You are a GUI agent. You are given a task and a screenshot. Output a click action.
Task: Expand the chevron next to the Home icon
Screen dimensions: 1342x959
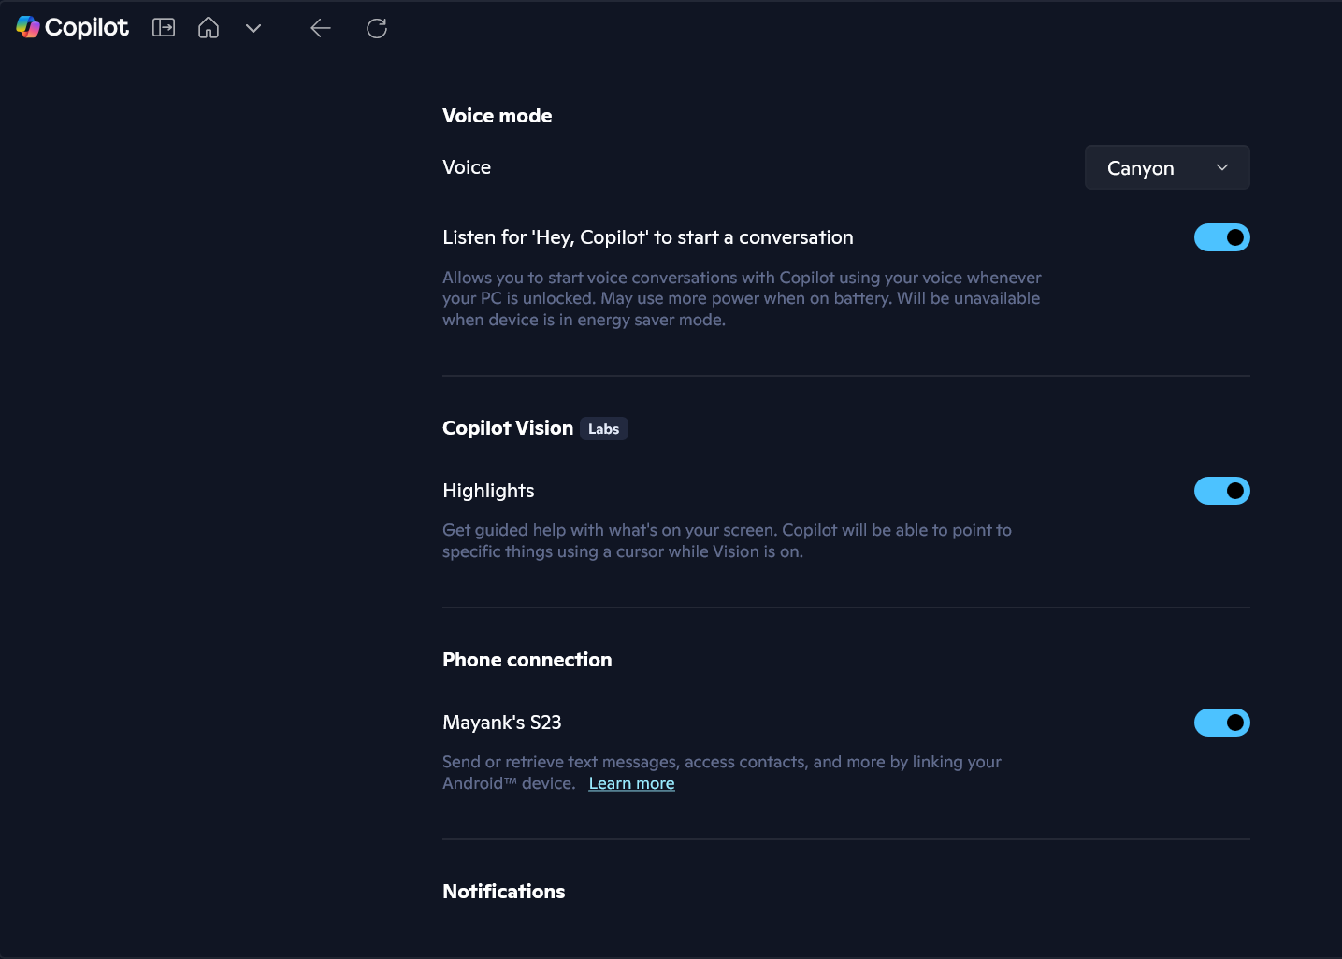pos(253,28)
